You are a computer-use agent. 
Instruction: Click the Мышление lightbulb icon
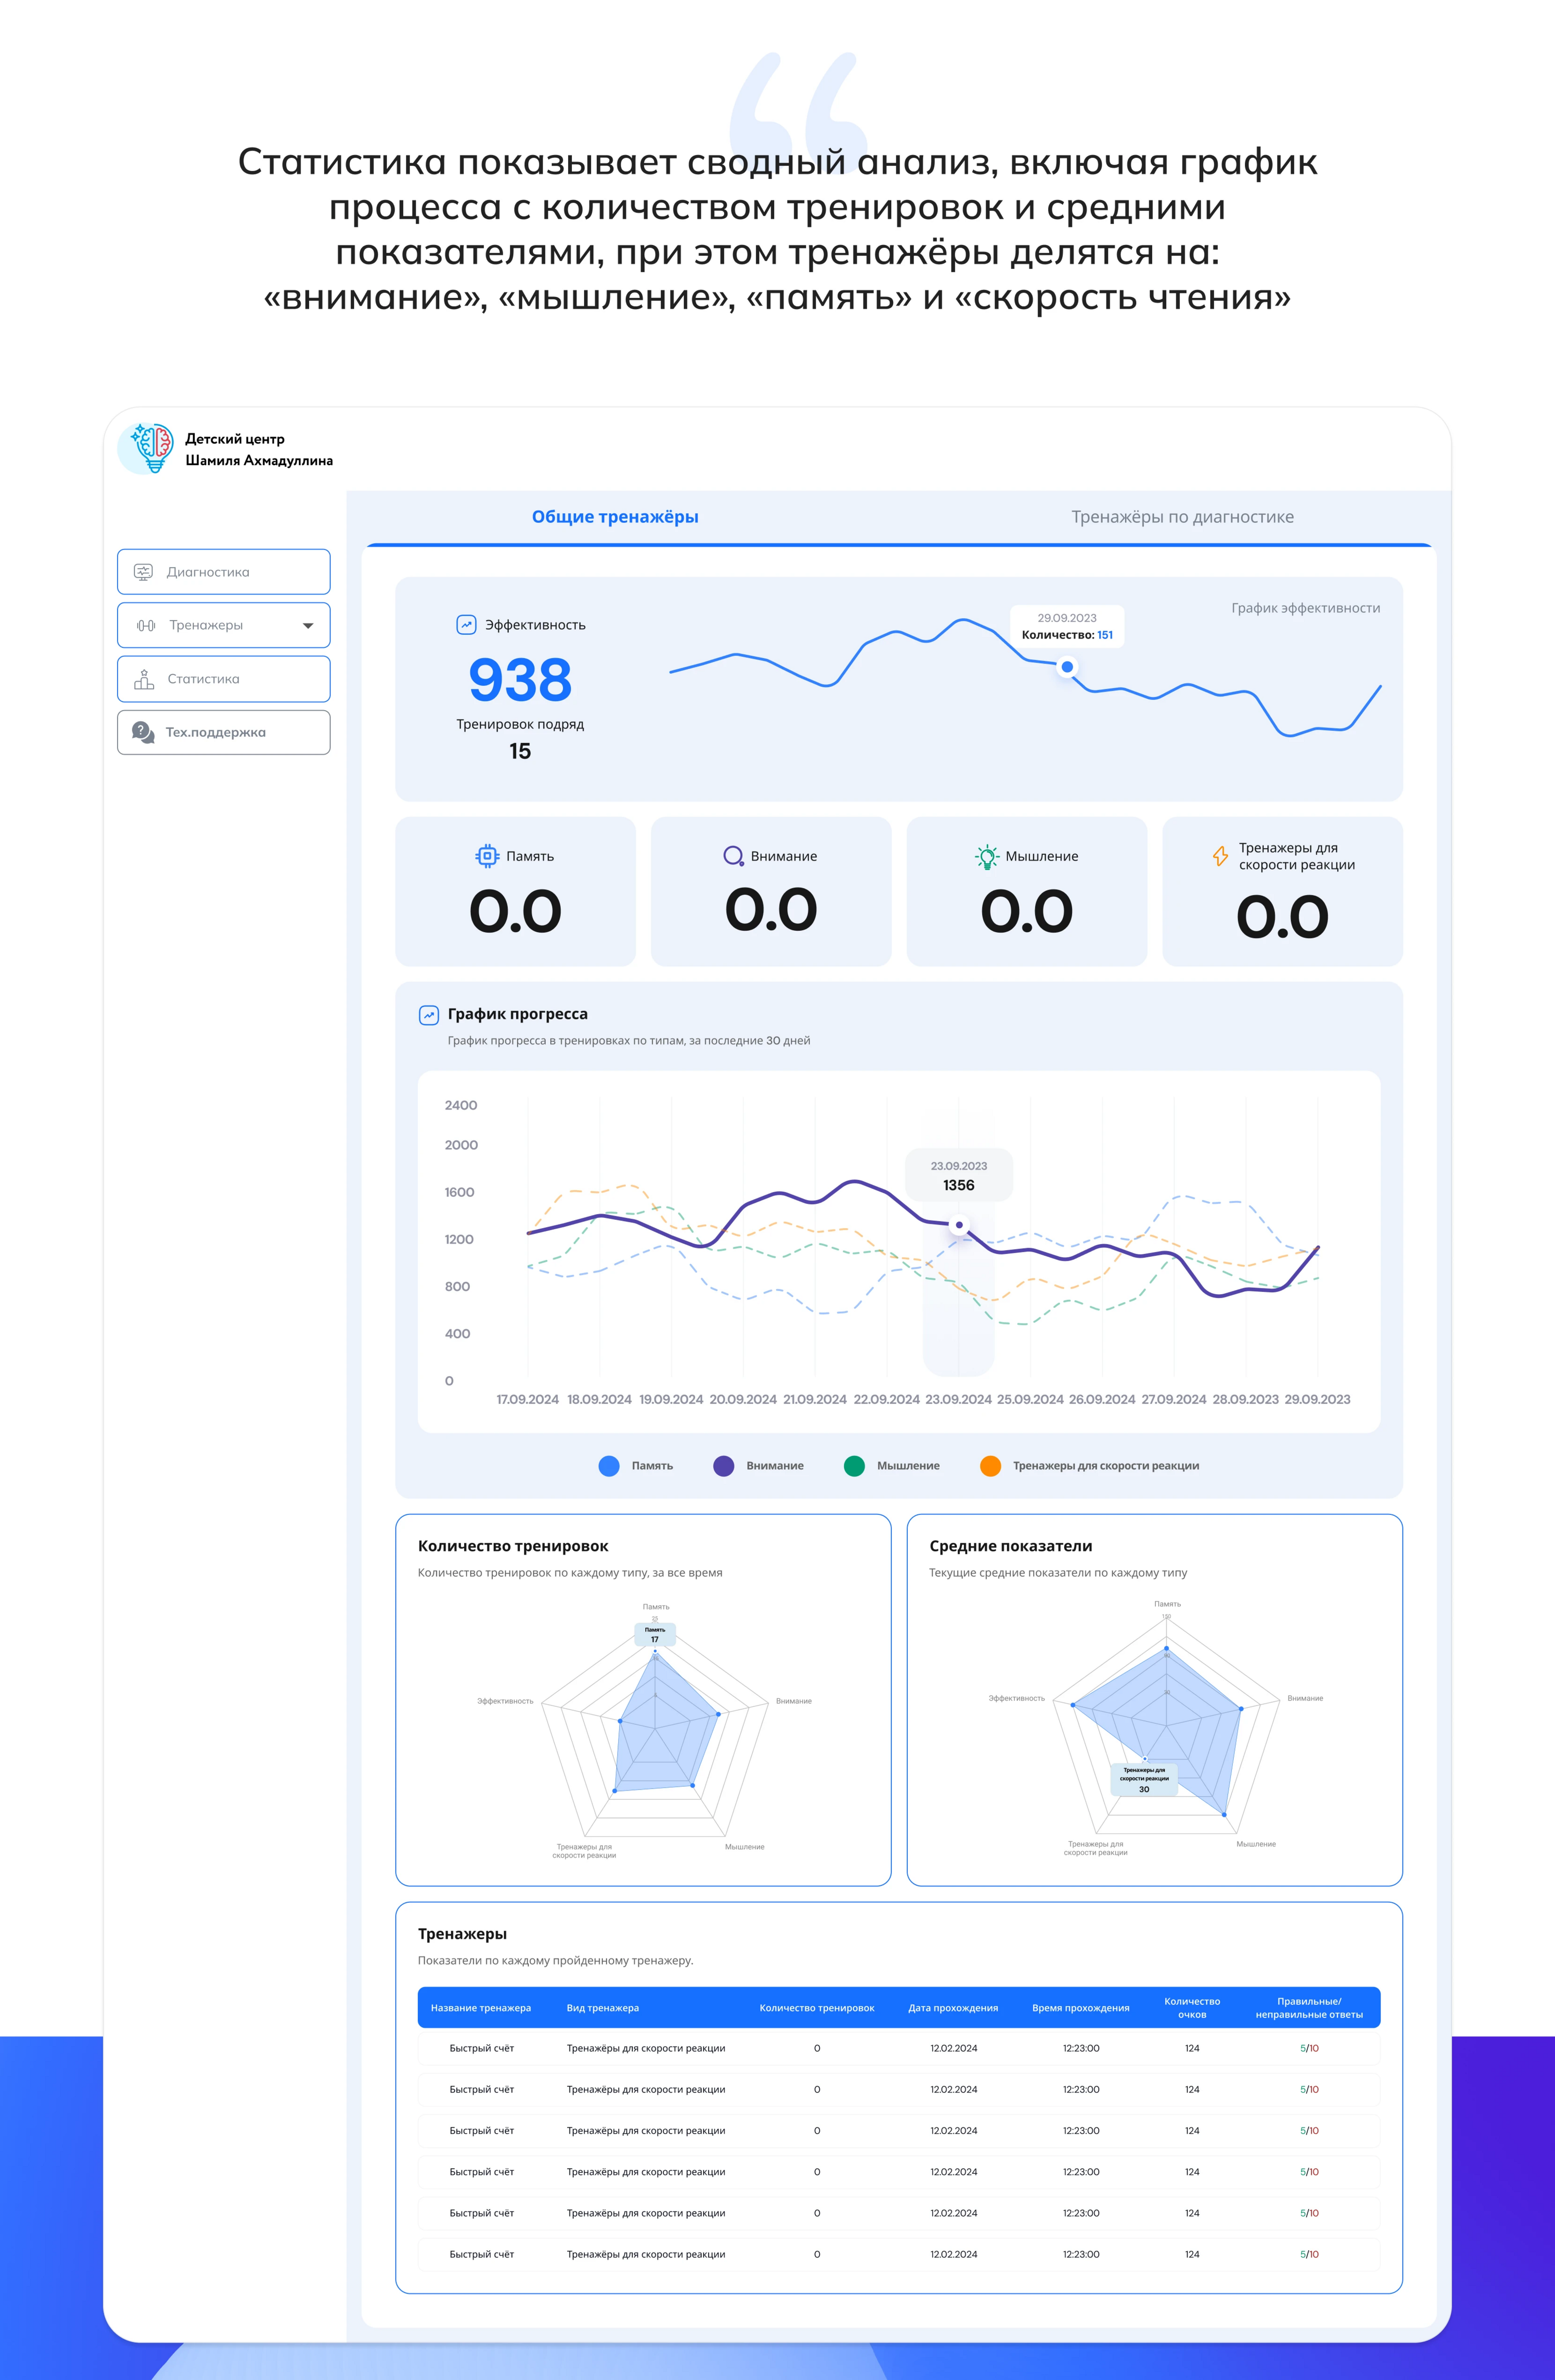coord(987,856)
